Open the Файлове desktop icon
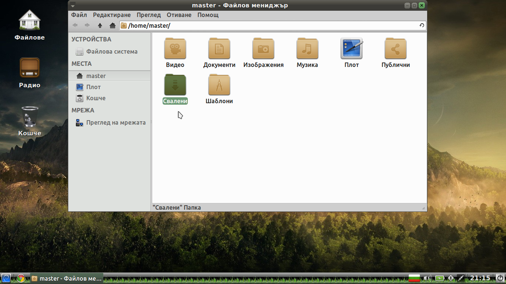This screenshot has width=506, height=284. pos(30,20)
